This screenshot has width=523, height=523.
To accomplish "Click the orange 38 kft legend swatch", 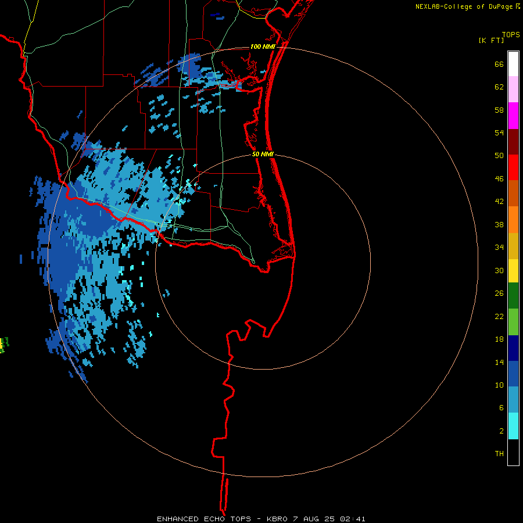I will coord(513,220).
